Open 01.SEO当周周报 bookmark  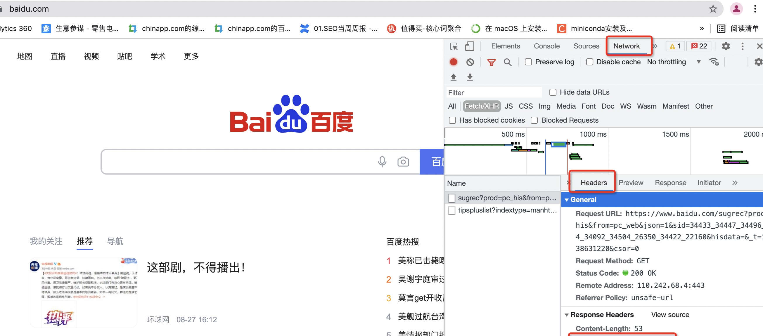(338, 28)
